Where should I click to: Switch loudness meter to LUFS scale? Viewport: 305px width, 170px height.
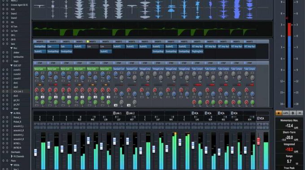click(x=286, y=113)
